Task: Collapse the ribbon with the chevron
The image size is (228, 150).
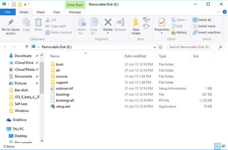Action: coord(218,12)
